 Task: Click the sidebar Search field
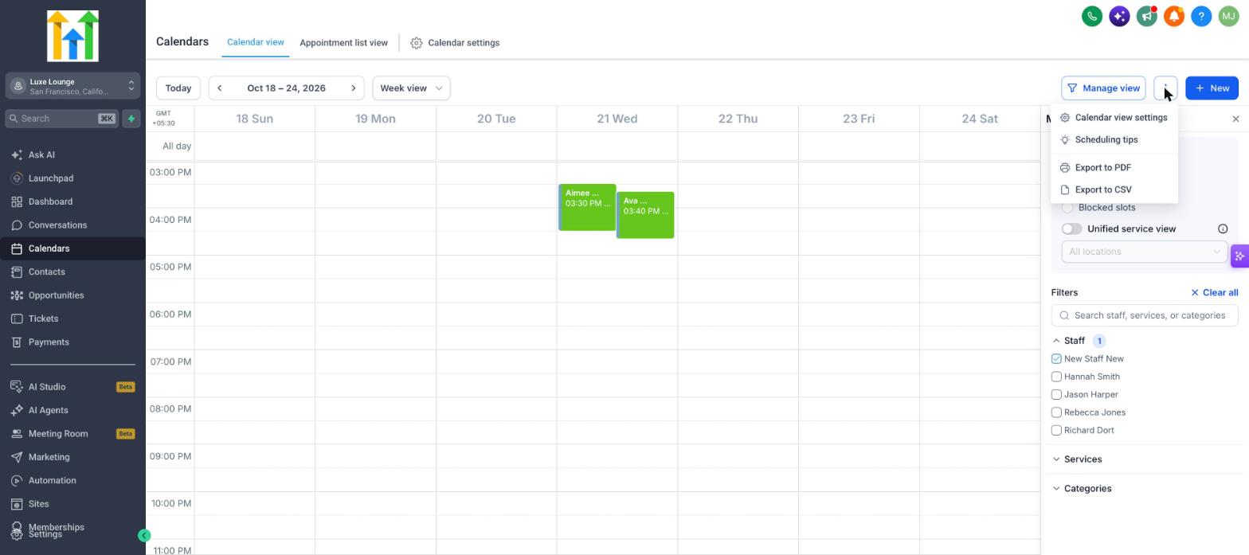pyautogui.click(x=61, y=119)
